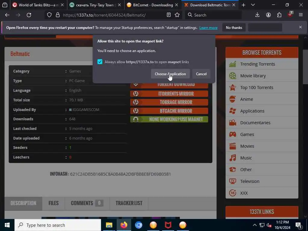308x231 pixels.
Task: Click the TORRAGE MIRROR button
Action: [169, 102]
